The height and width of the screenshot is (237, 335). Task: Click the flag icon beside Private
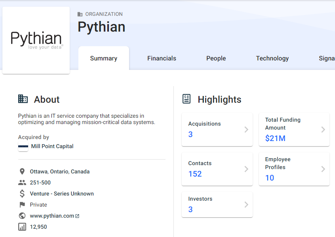[22, 205]
